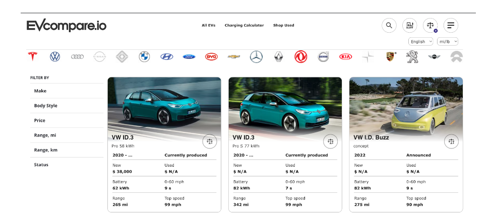This screenshot has width=493, height=224.
Task: Add VW I.D. Buzz to compare
Action: pyautogui.click(x=452, y=141)
